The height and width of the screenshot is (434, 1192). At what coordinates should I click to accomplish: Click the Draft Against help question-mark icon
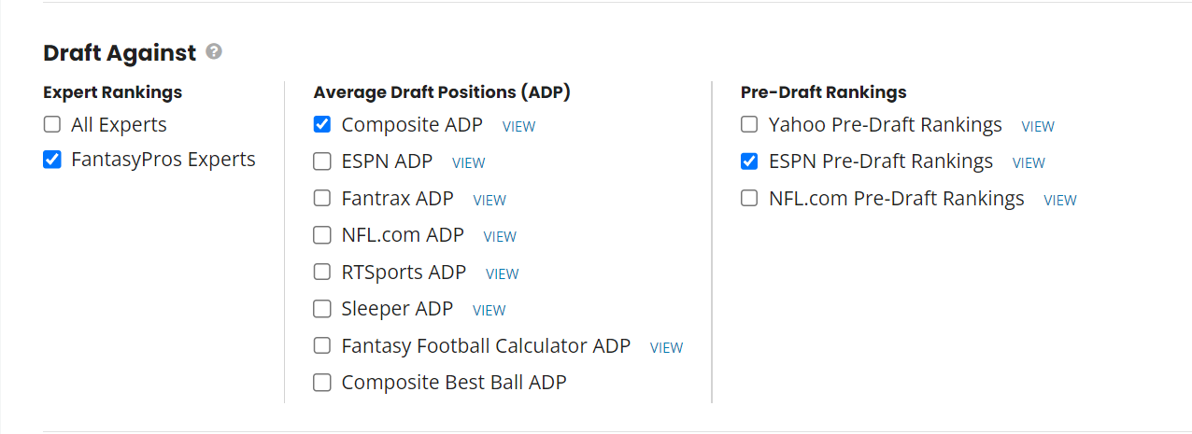click(x=214, y=52)
